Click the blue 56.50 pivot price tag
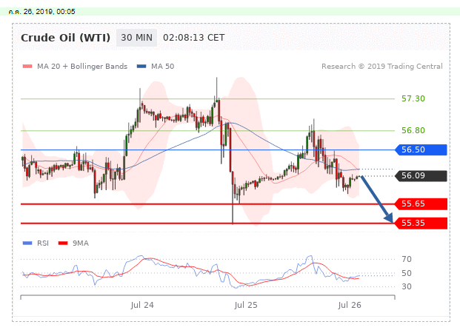The width and height of the screenshot is (460, 333). click(421, 149)
